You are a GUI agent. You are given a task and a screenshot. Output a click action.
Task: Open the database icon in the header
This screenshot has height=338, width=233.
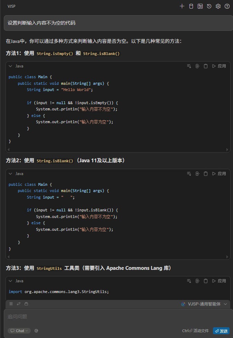(x=191, y=6)
